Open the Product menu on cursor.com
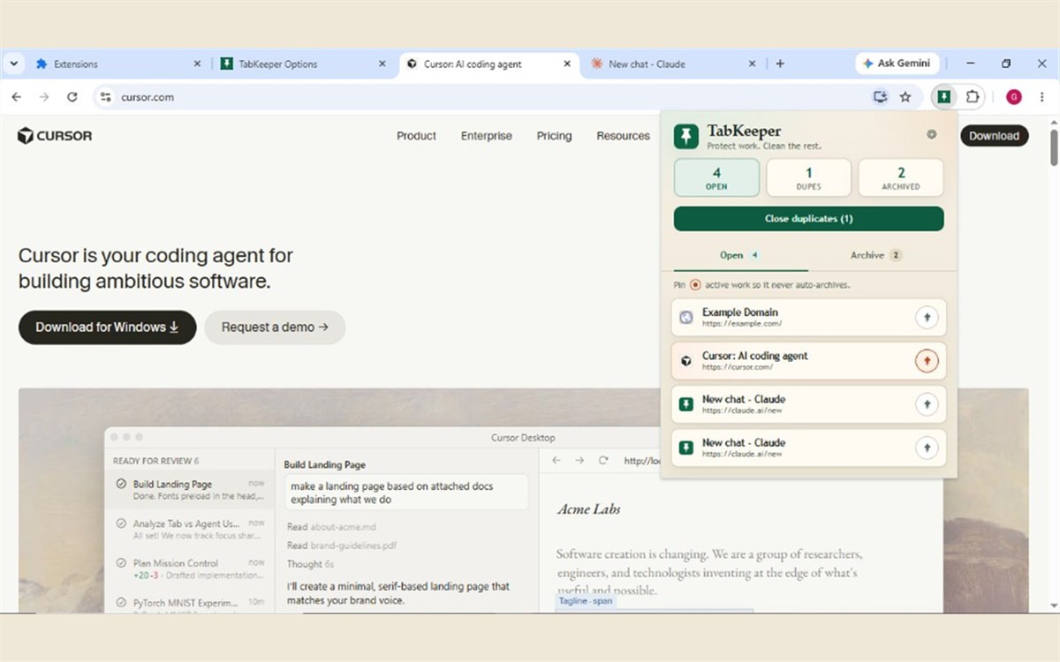This screenshot has width=1060, height=662. click(x=416, y=136)
